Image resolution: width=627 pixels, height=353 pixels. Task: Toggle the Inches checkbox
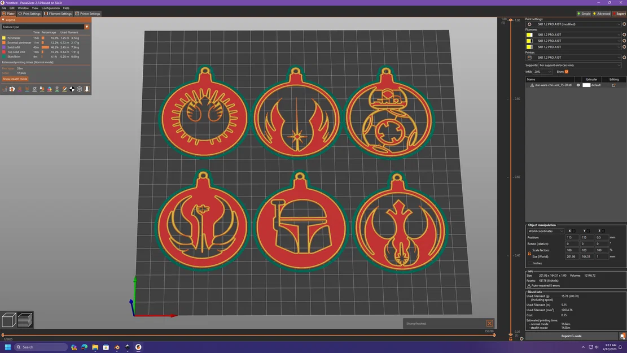(x=530, y=263)
